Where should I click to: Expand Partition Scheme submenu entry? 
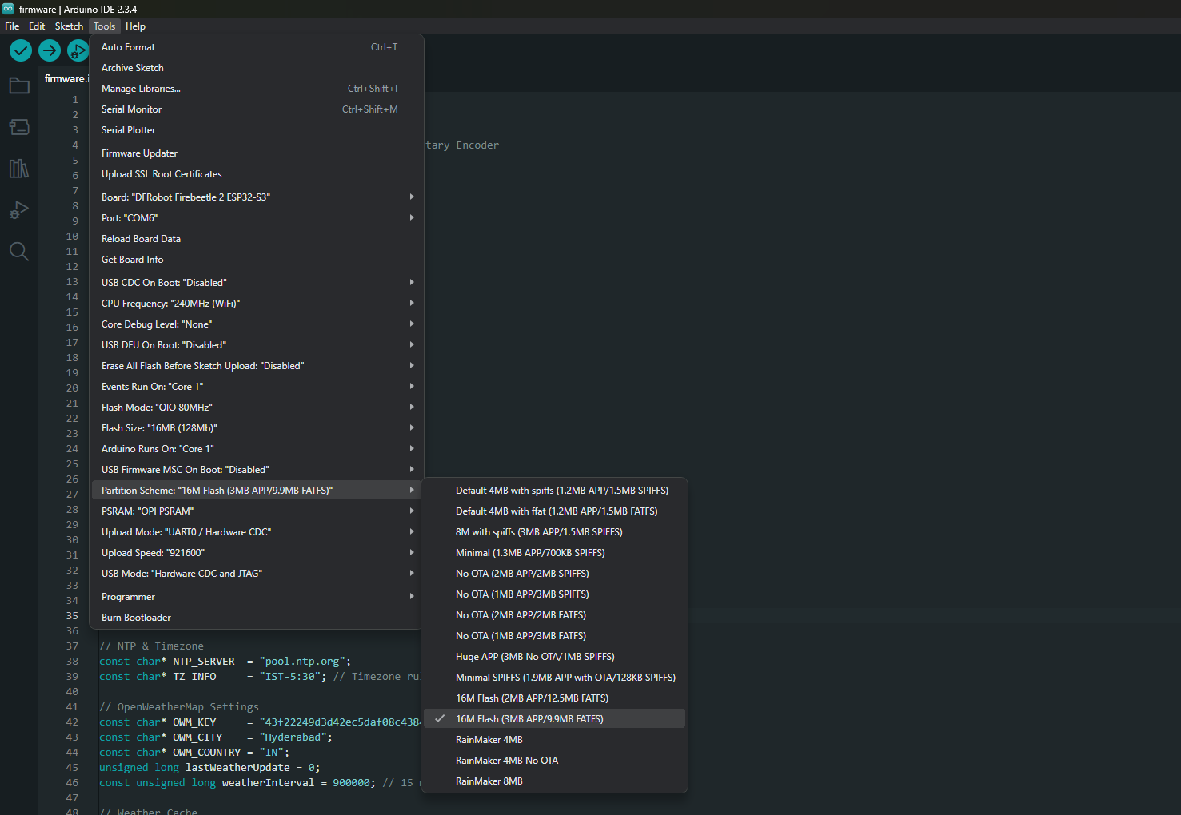point(257,491)
